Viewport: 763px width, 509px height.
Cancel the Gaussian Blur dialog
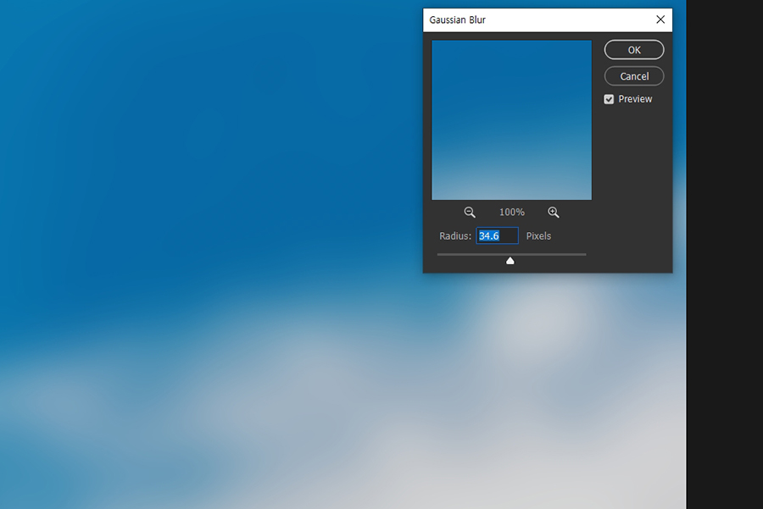(634, 76)
